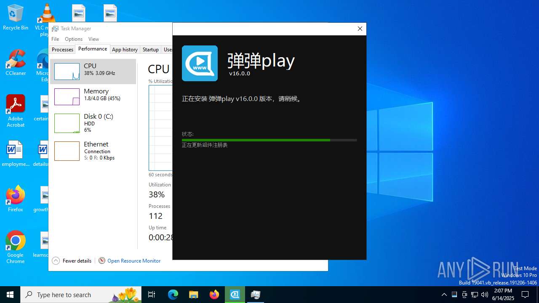
Task: Launch Google Chrome desktop shortcut
Action: coord(16,247)
